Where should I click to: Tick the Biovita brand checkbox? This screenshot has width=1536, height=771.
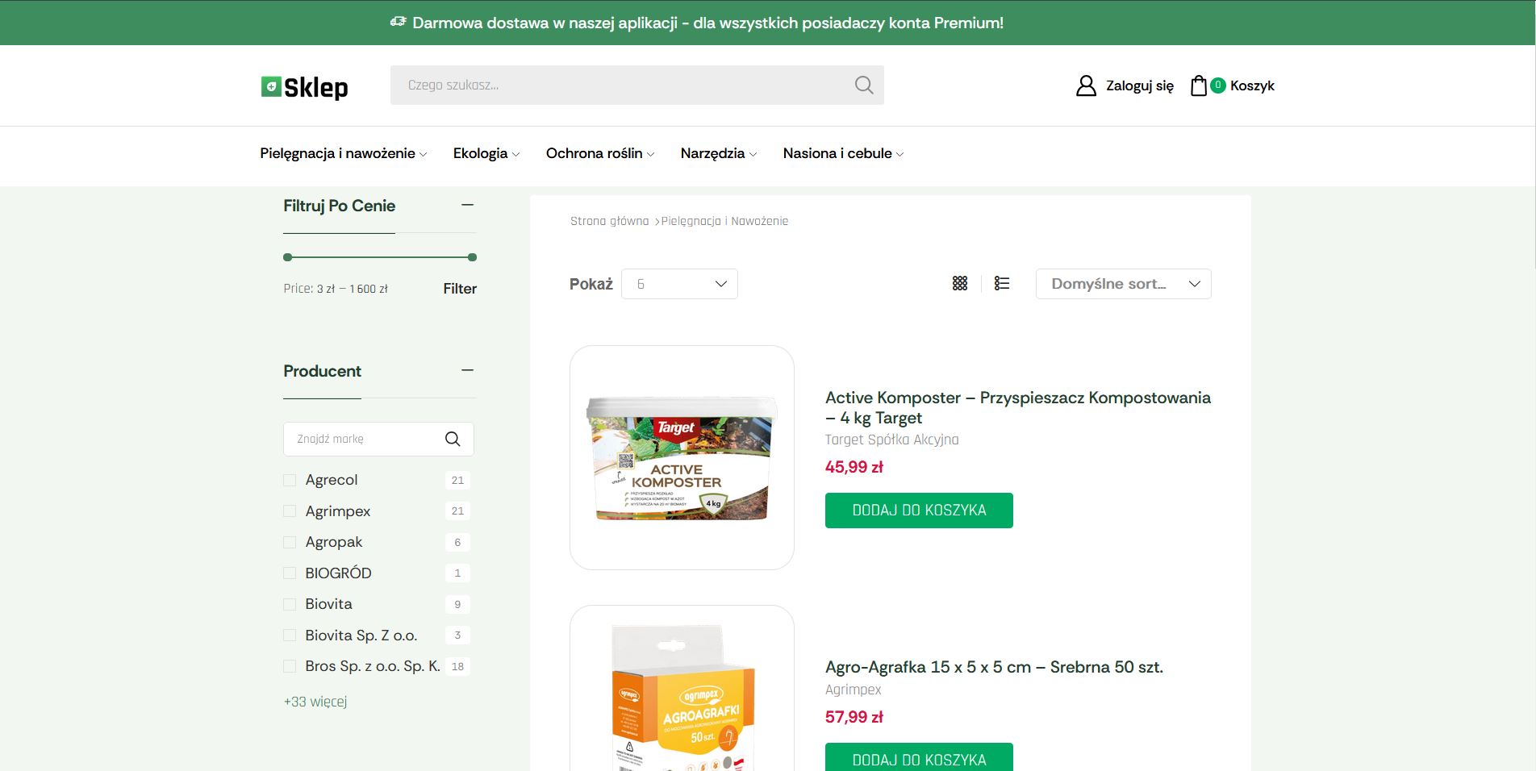tap(290, 605)
